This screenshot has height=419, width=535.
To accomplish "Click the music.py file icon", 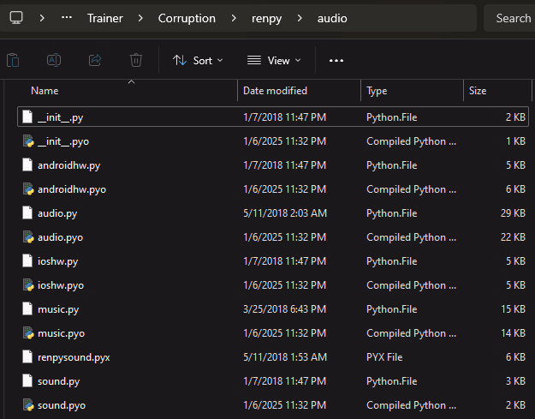I will (x=27, y=308).
